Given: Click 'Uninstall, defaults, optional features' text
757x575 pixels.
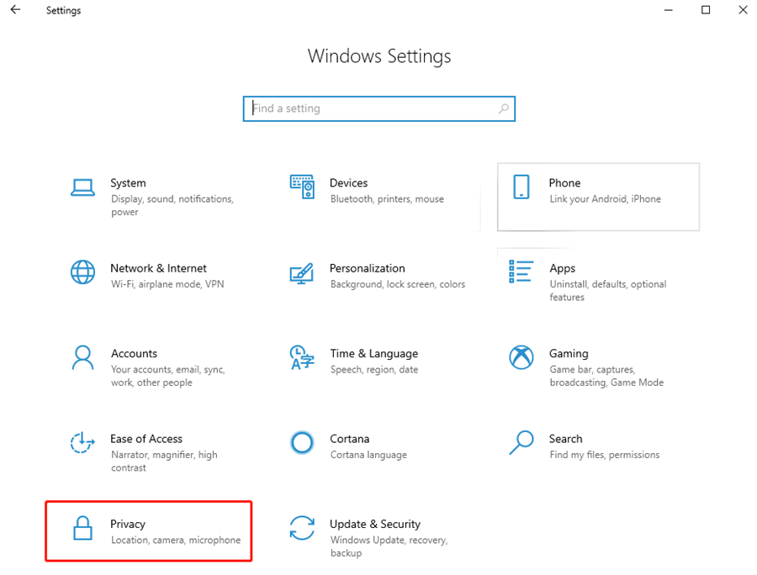Looking at the screenshot, I should coord(608,291).
